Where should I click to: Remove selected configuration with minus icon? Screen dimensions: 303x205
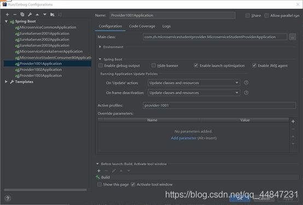(15, 15)
